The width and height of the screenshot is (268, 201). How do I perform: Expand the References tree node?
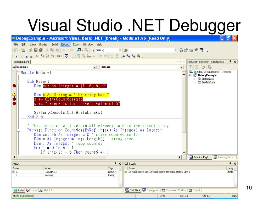194,79
